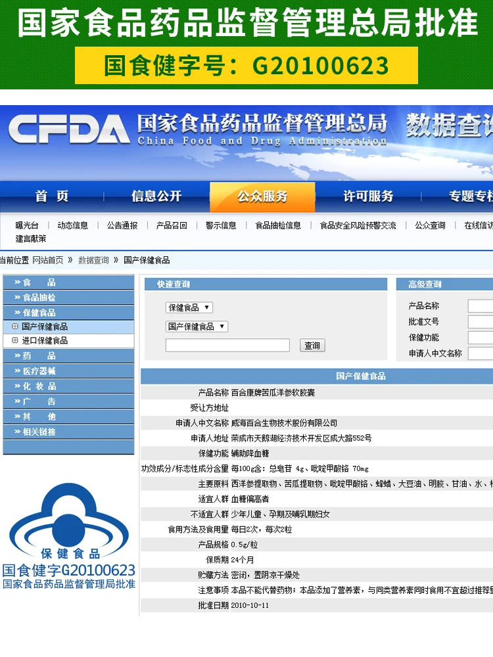Open the 公告通报 sub-menu link
Viewport: 493px width, 657px height.
point(122,225)
